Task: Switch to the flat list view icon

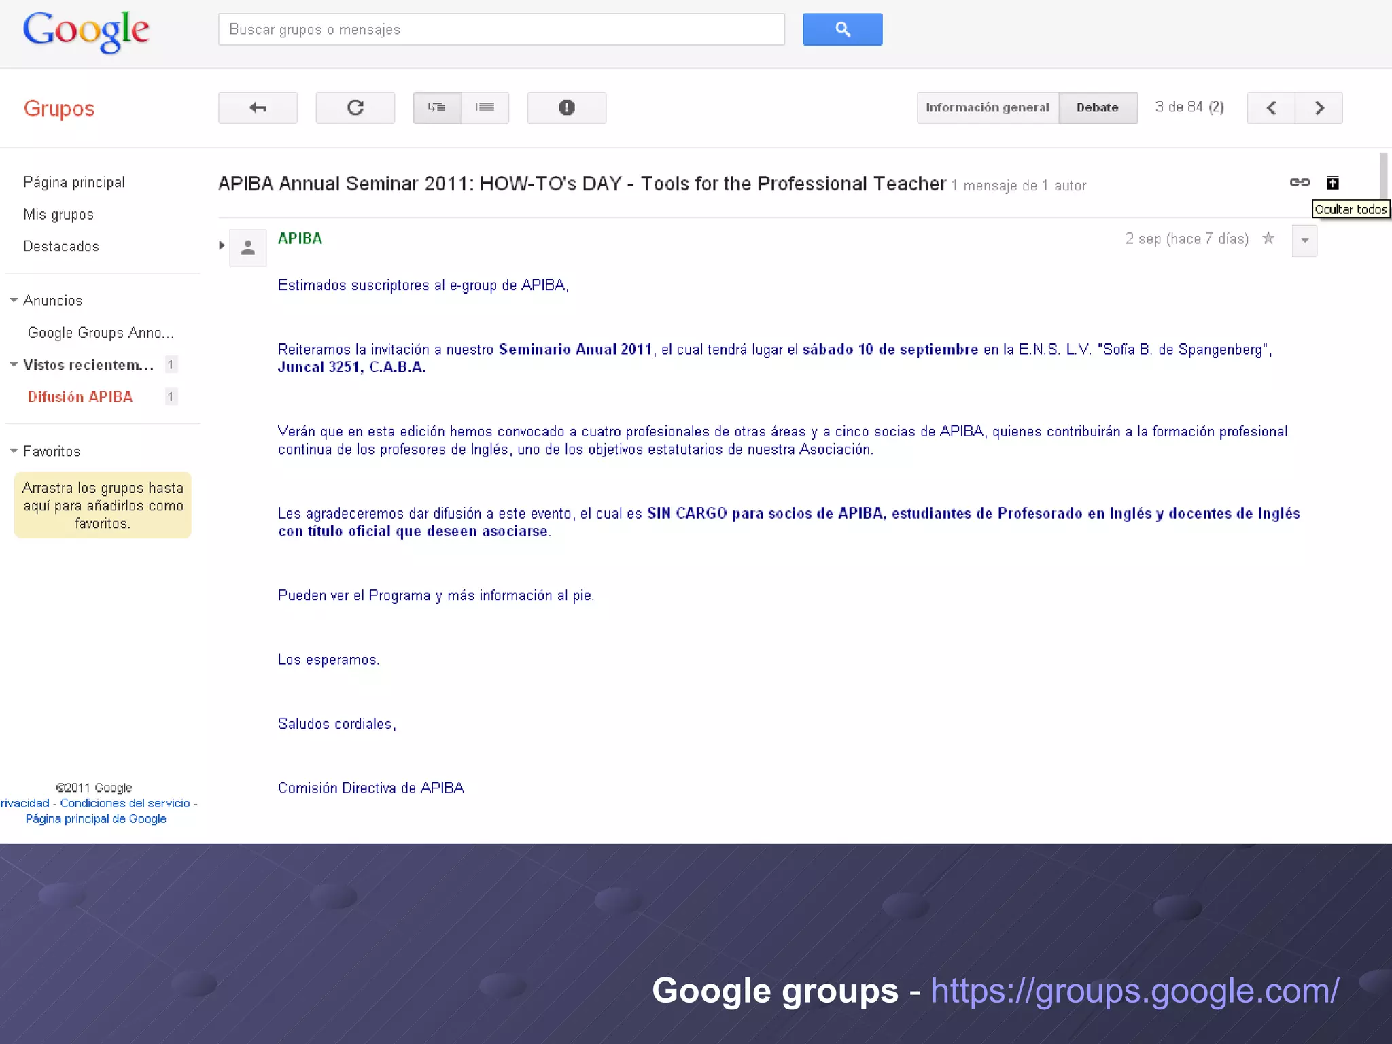Action: click(x=485, y=107)
